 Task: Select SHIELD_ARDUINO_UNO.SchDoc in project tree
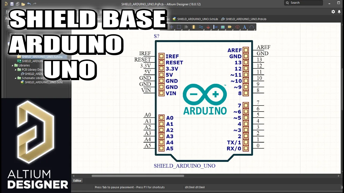pyautogui.click(x=42, y=57)
